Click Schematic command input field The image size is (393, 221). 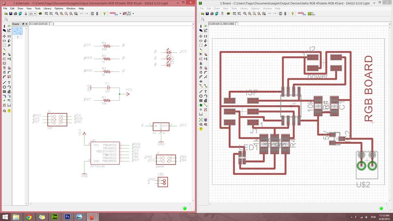pos(122,24)
